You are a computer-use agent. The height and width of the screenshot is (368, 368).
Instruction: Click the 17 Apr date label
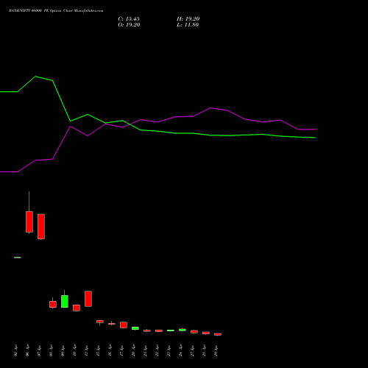121,351
